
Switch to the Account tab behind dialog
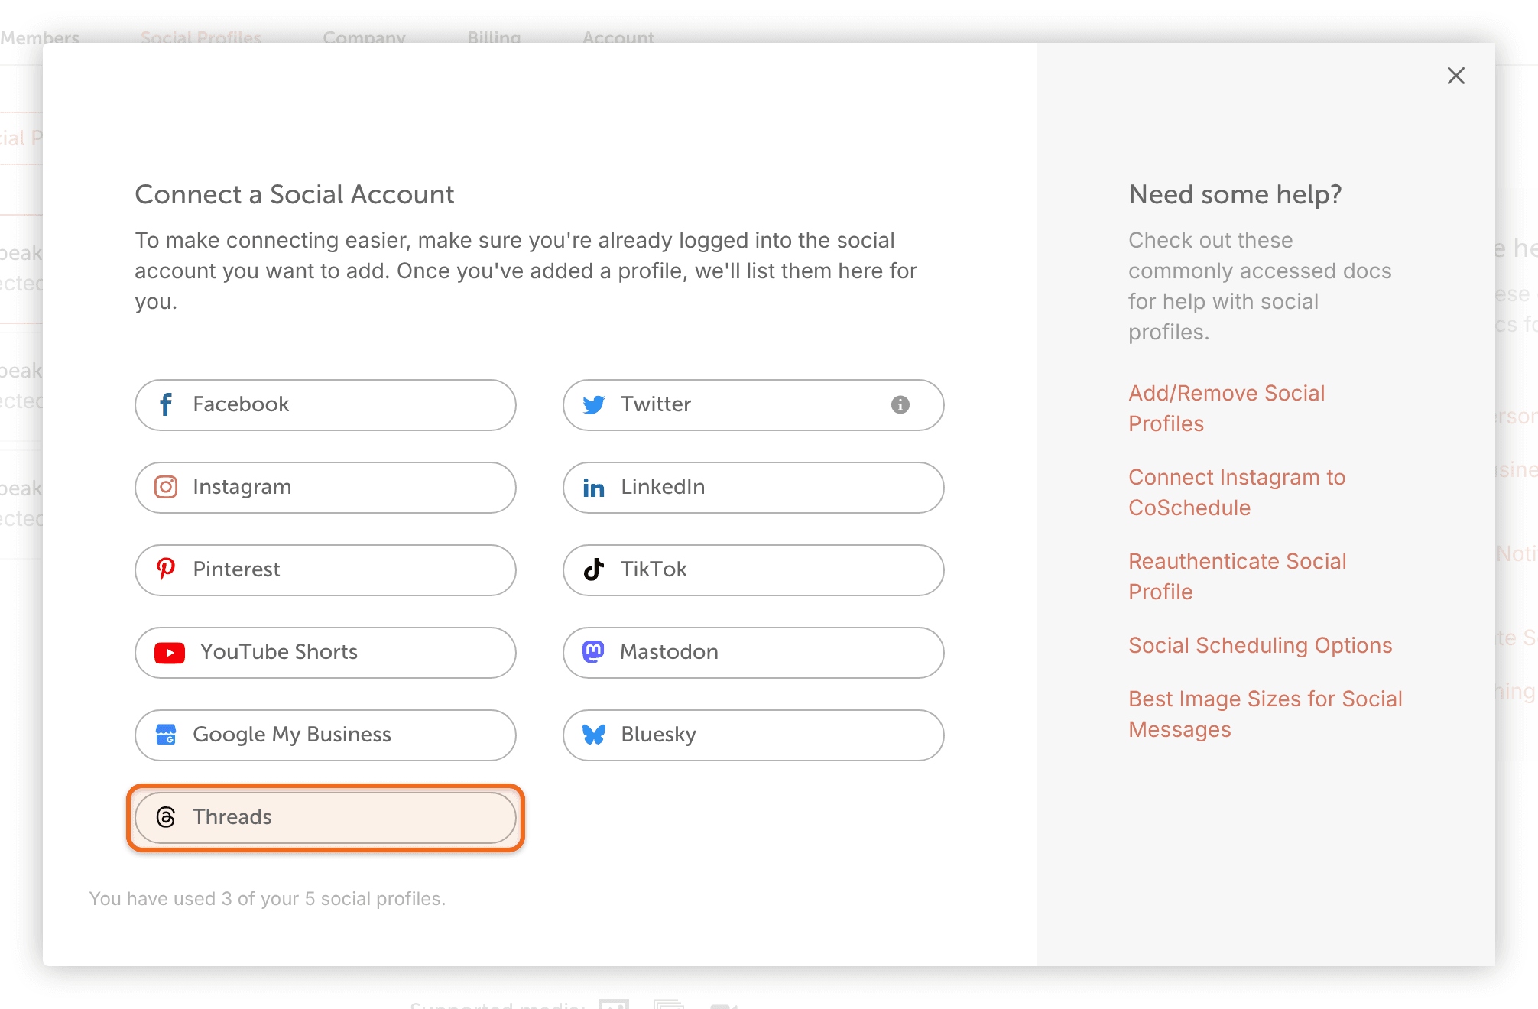coord(618,37)
